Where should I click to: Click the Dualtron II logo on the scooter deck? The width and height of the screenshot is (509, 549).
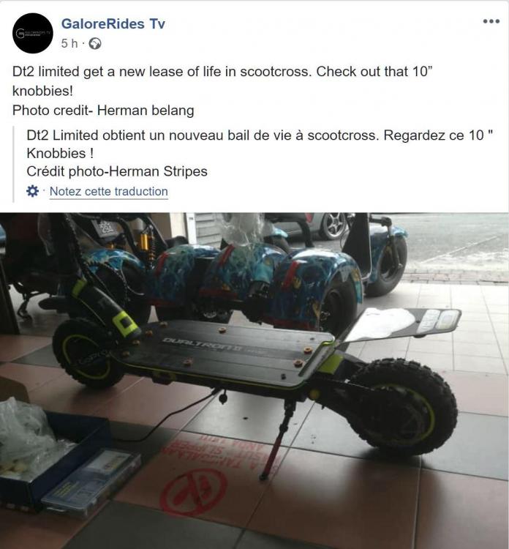click(x=203, y=345)
